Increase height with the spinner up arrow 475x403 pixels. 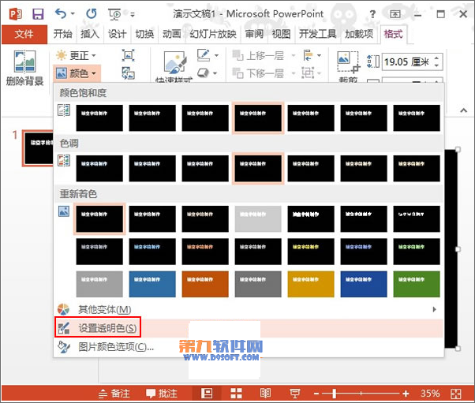point(436,58)
